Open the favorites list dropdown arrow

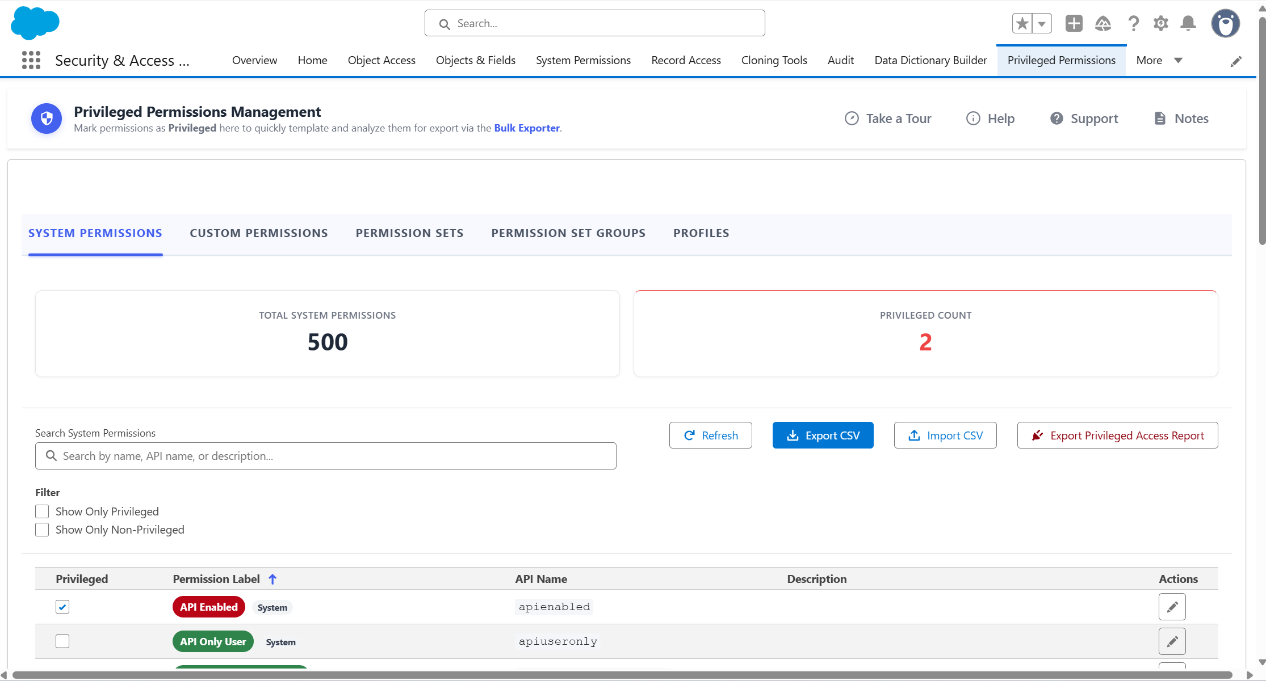coord(1042,23)
